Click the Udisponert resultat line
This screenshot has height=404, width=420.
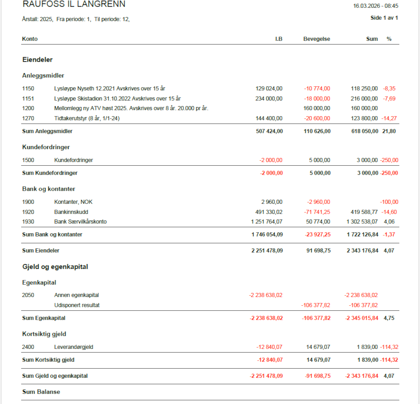pyautogui.click(x=77, y=305)
